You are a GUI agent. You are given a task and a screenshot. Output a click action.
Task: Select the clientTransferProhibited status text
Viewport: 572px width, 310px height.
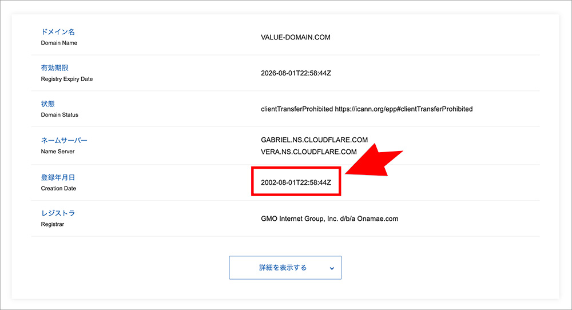[x=367, y=109]
